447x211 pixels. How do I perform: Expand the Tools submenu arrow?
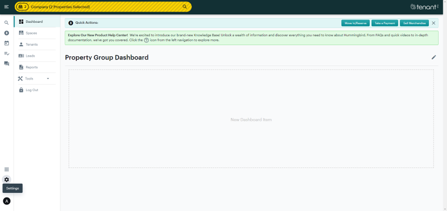pos(48,78)
